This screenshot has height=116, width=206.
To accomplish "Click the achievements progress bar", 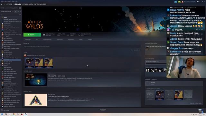I will pos(156,63).
